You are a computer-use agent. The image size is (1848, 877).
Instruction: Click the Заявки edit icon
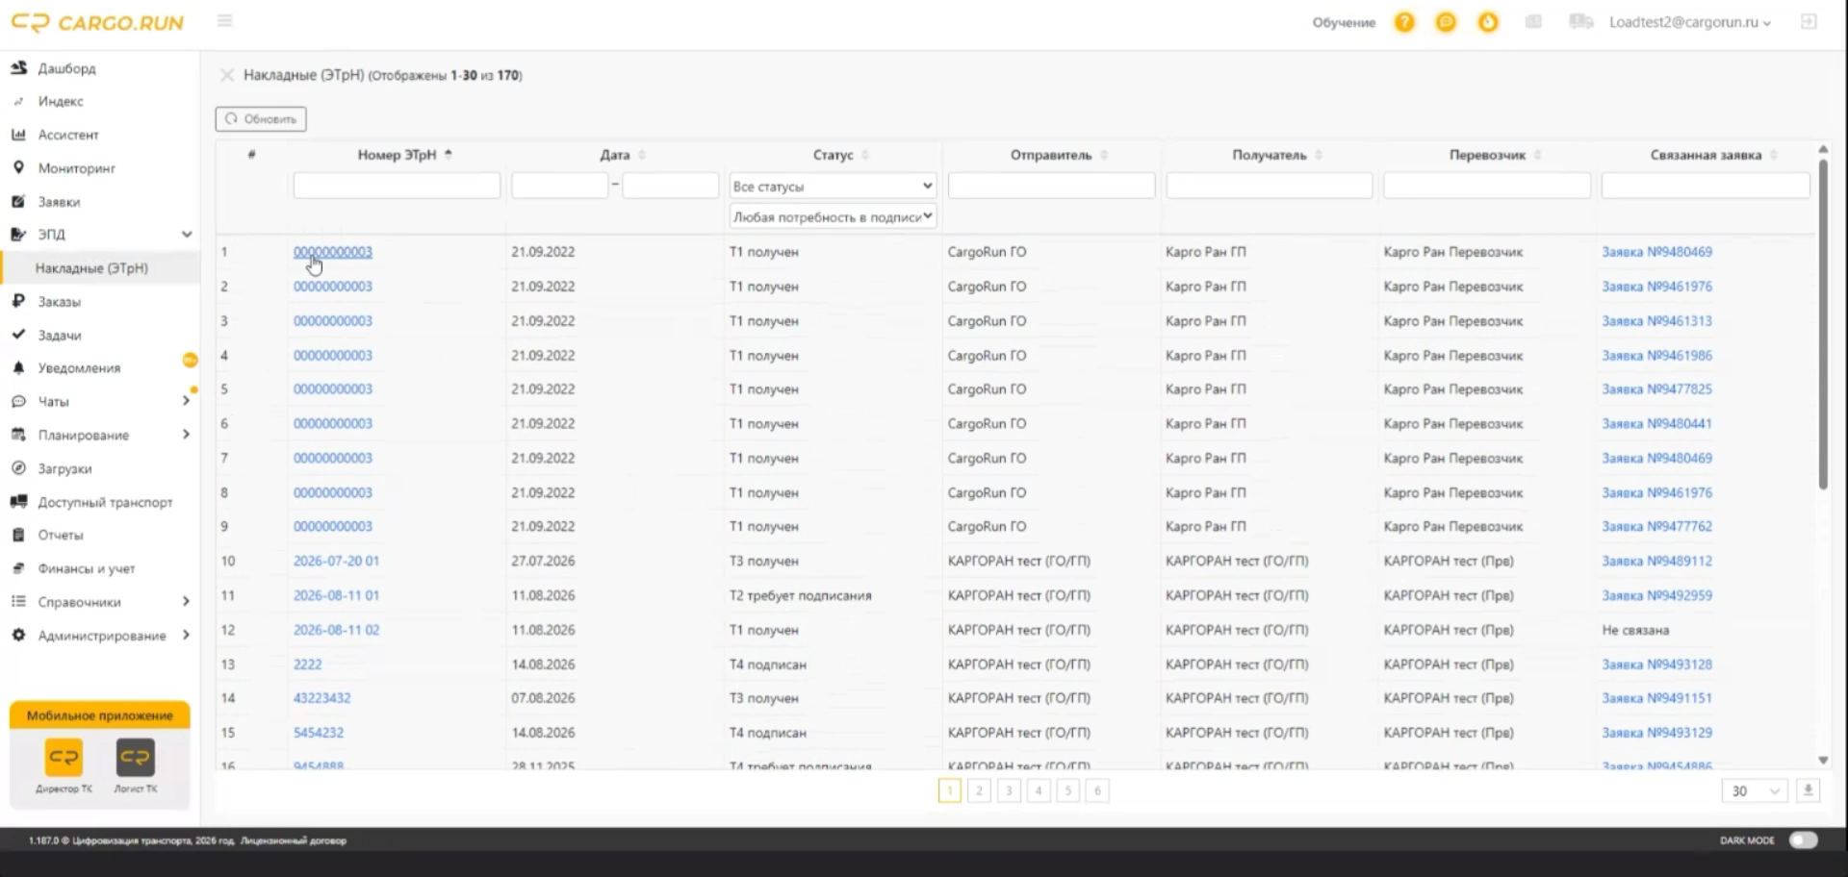pyautogui.click(x=18, y=201)
